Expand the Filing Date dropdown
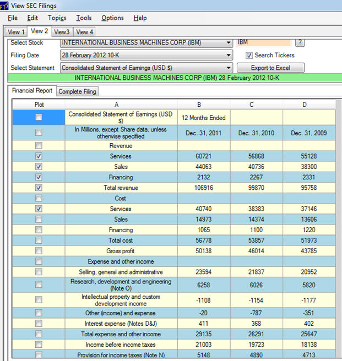This screenshot has height=361, width=342. tap(228, 55)
